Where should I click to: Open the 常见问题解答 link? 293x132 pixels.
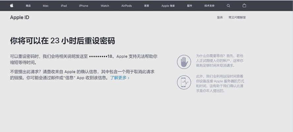(x=237, y=17)
